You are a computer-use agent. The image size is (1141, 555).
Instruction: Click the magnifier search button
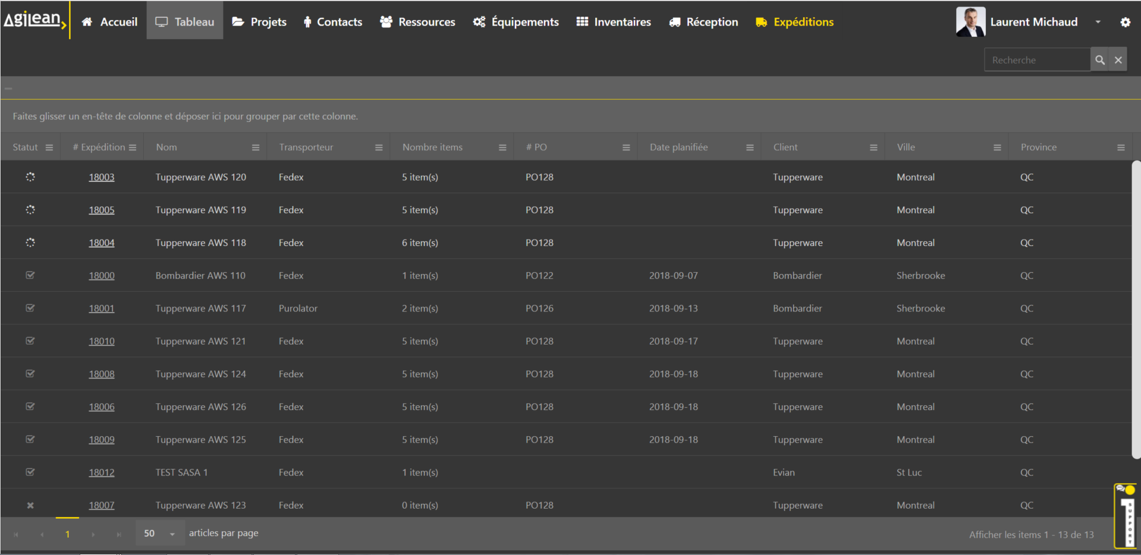click(x=1100, y=60)
